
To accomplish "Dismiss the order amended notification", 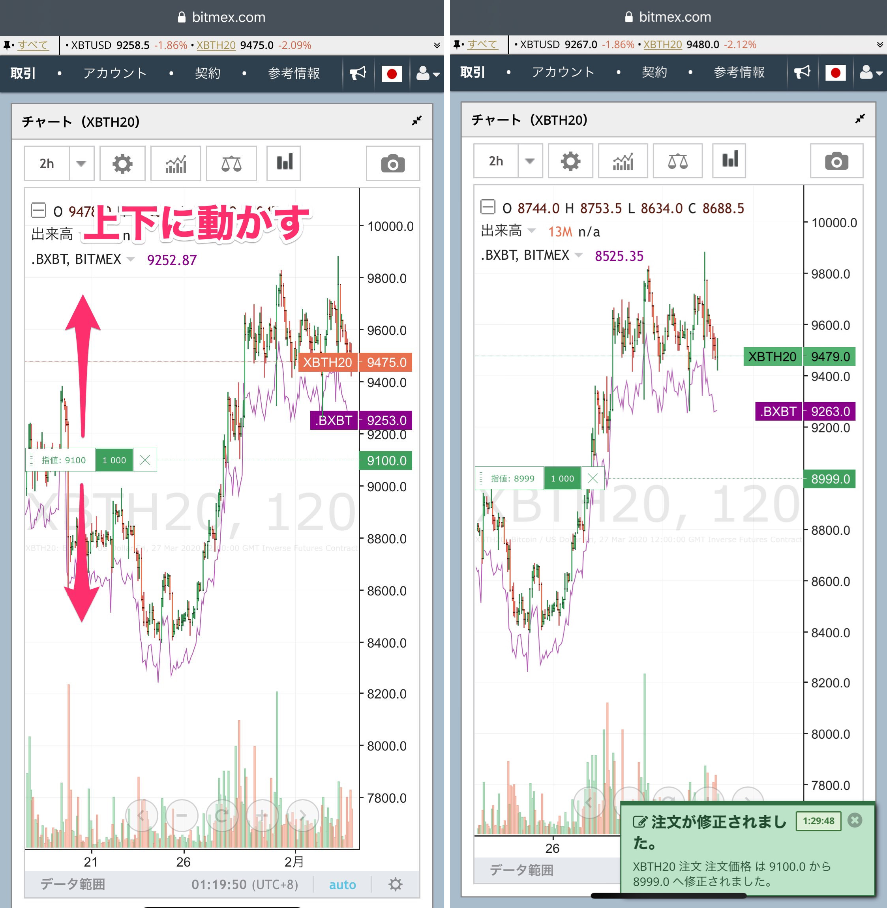I will pos(855,820).
